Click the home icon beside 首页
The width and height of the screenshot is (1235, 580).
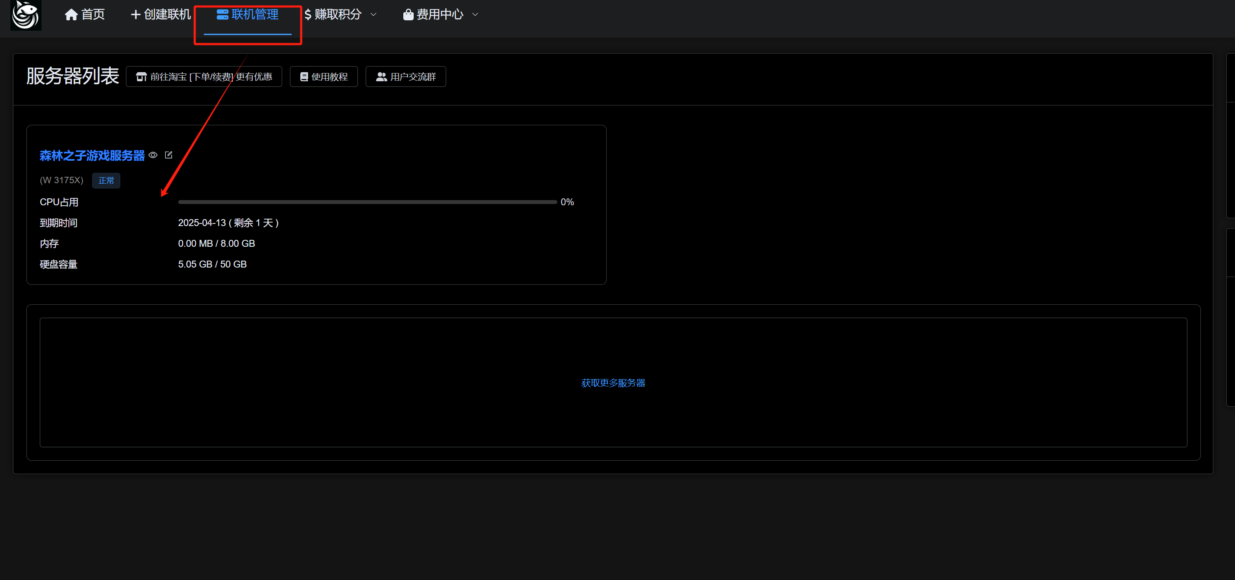pyautogui.click(x=71, y=15)
